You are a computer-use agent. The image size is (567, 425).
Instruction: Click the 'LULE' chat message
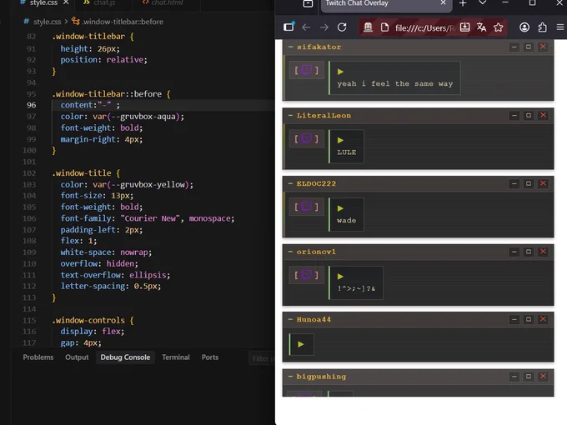(x=346, y=152)
